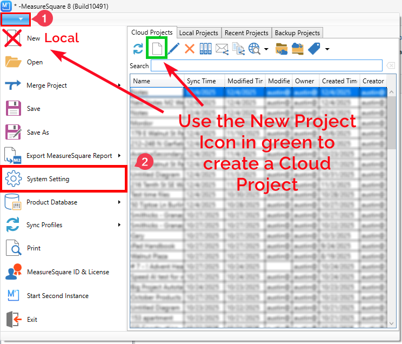Click the Product Database icon
Image resolution: width=402 pixels, height=344 pixels.
pos(13,202)
